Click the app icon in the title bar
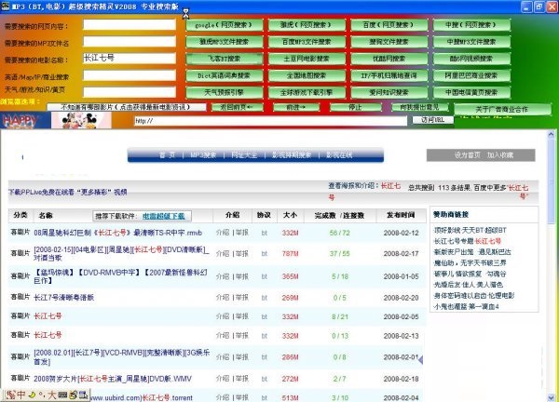The width and height of the screenshot is (559, 402). click(x=5, y=6)
